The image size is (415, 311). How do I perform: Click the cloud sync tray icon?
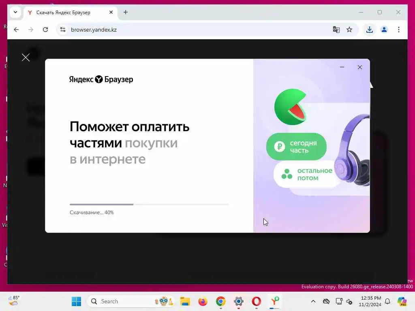point(326,301)
